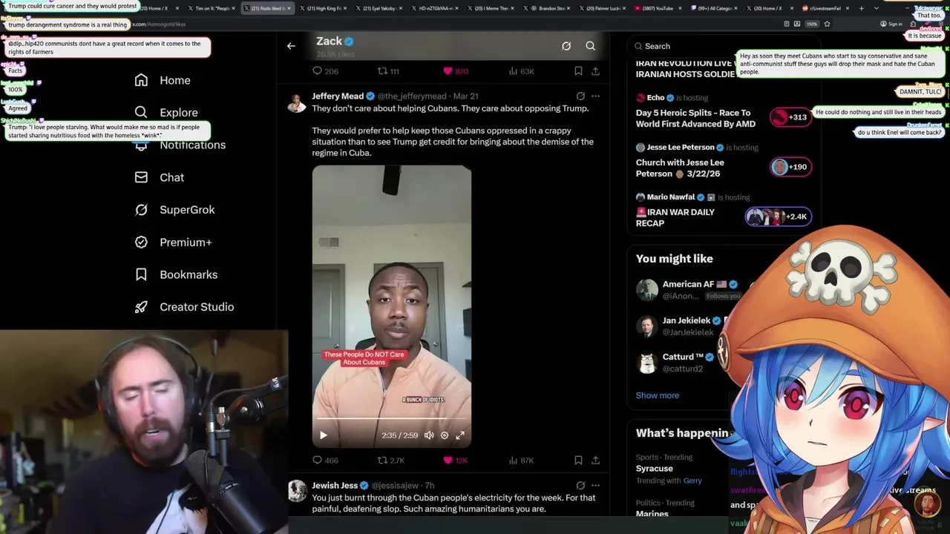Bookmark the post with 206 replies
Screen dimensions: 950x534
pos(578,71)
